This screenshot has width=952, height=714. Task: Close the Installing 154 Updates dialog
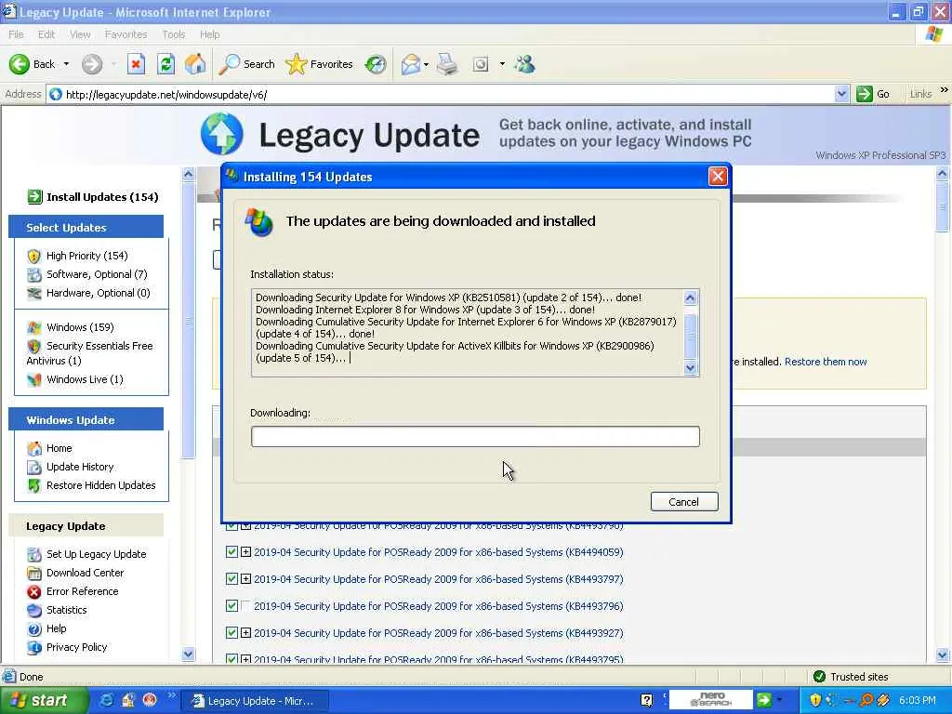tap(718, 177)
